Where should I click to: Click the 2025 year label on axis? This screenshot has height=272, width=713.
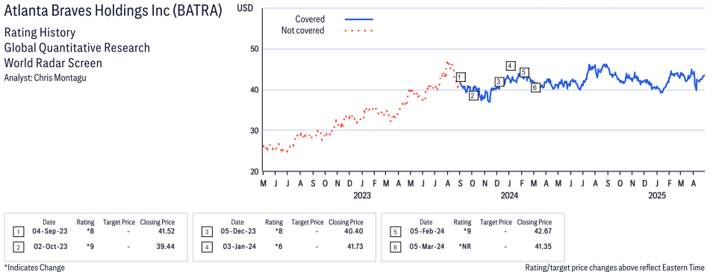tap(656, 196)
